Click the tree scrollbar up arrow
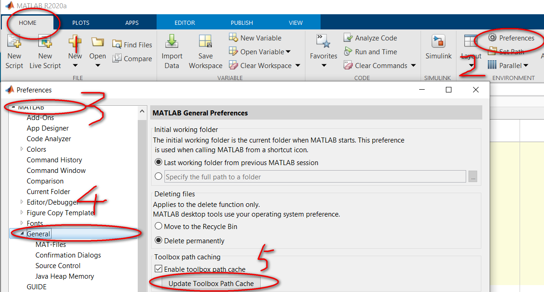 pyautogui.click(x=142, y=111)
